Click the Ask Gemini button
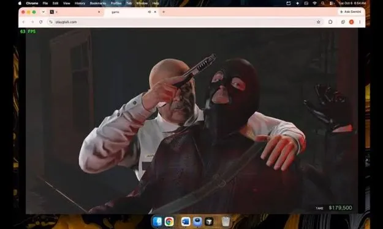 [351, 12]
